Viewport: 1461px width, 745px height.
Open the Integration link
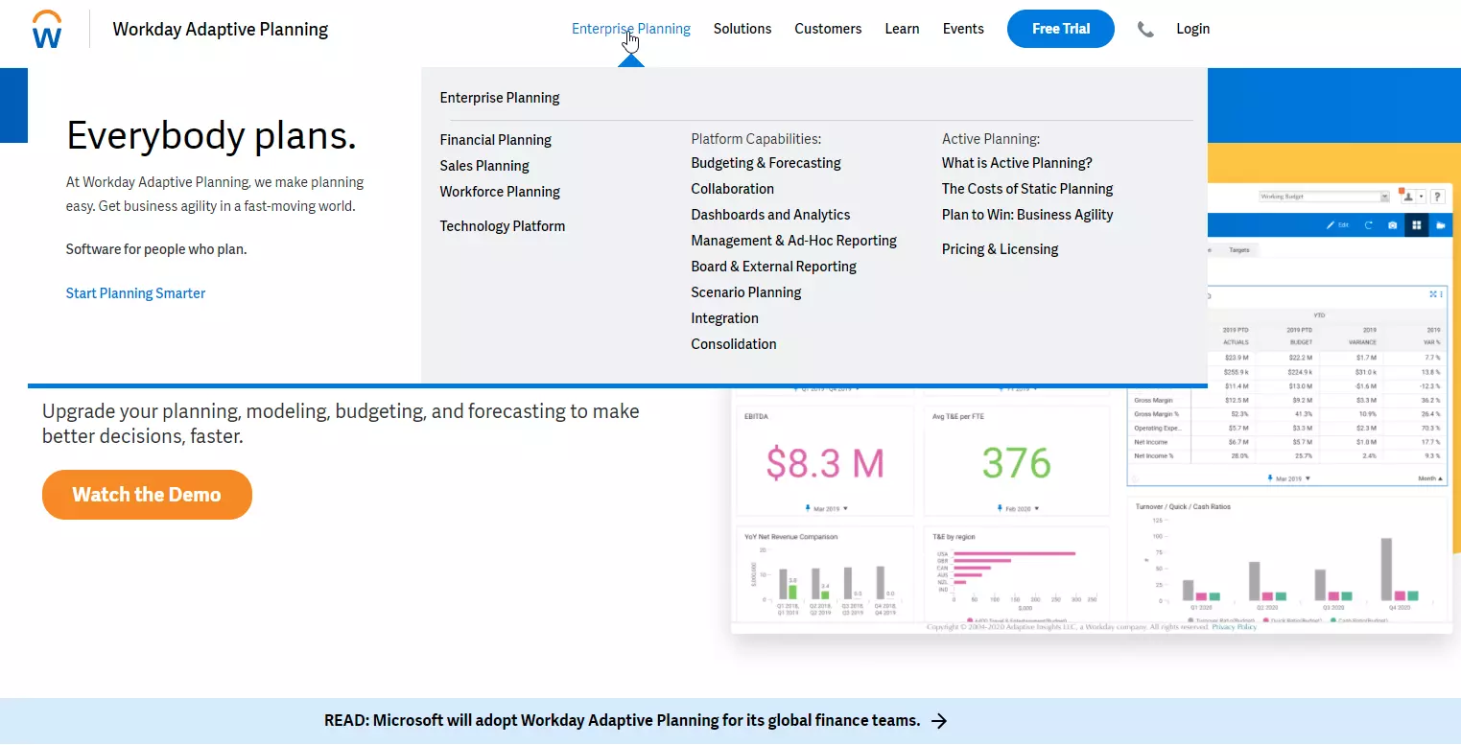coord(724,318)
